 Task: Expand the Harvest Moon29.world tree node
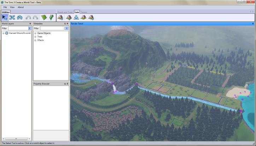pyautogui.click(x=3, y=33)
